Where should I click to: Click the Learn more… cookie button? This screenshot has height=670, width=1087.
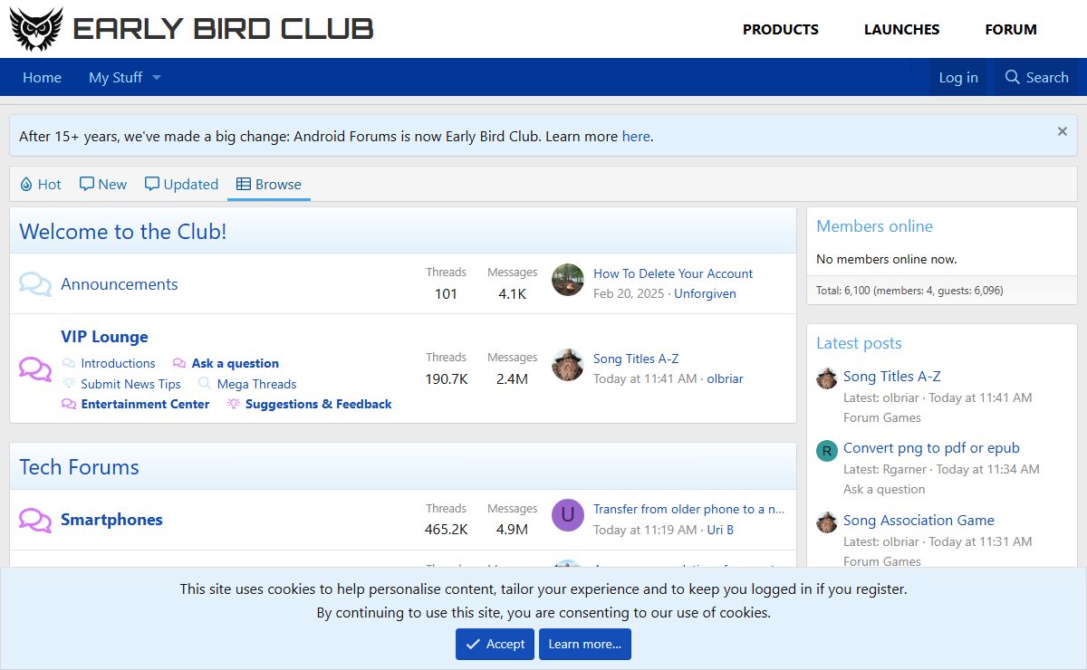tap(584, 644)
